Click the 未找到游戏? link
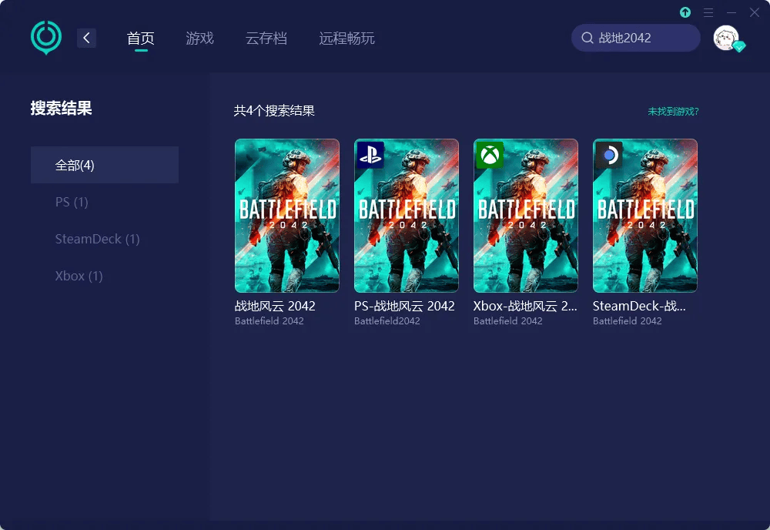This screenshot has height=530, width=770. [673, 111]
